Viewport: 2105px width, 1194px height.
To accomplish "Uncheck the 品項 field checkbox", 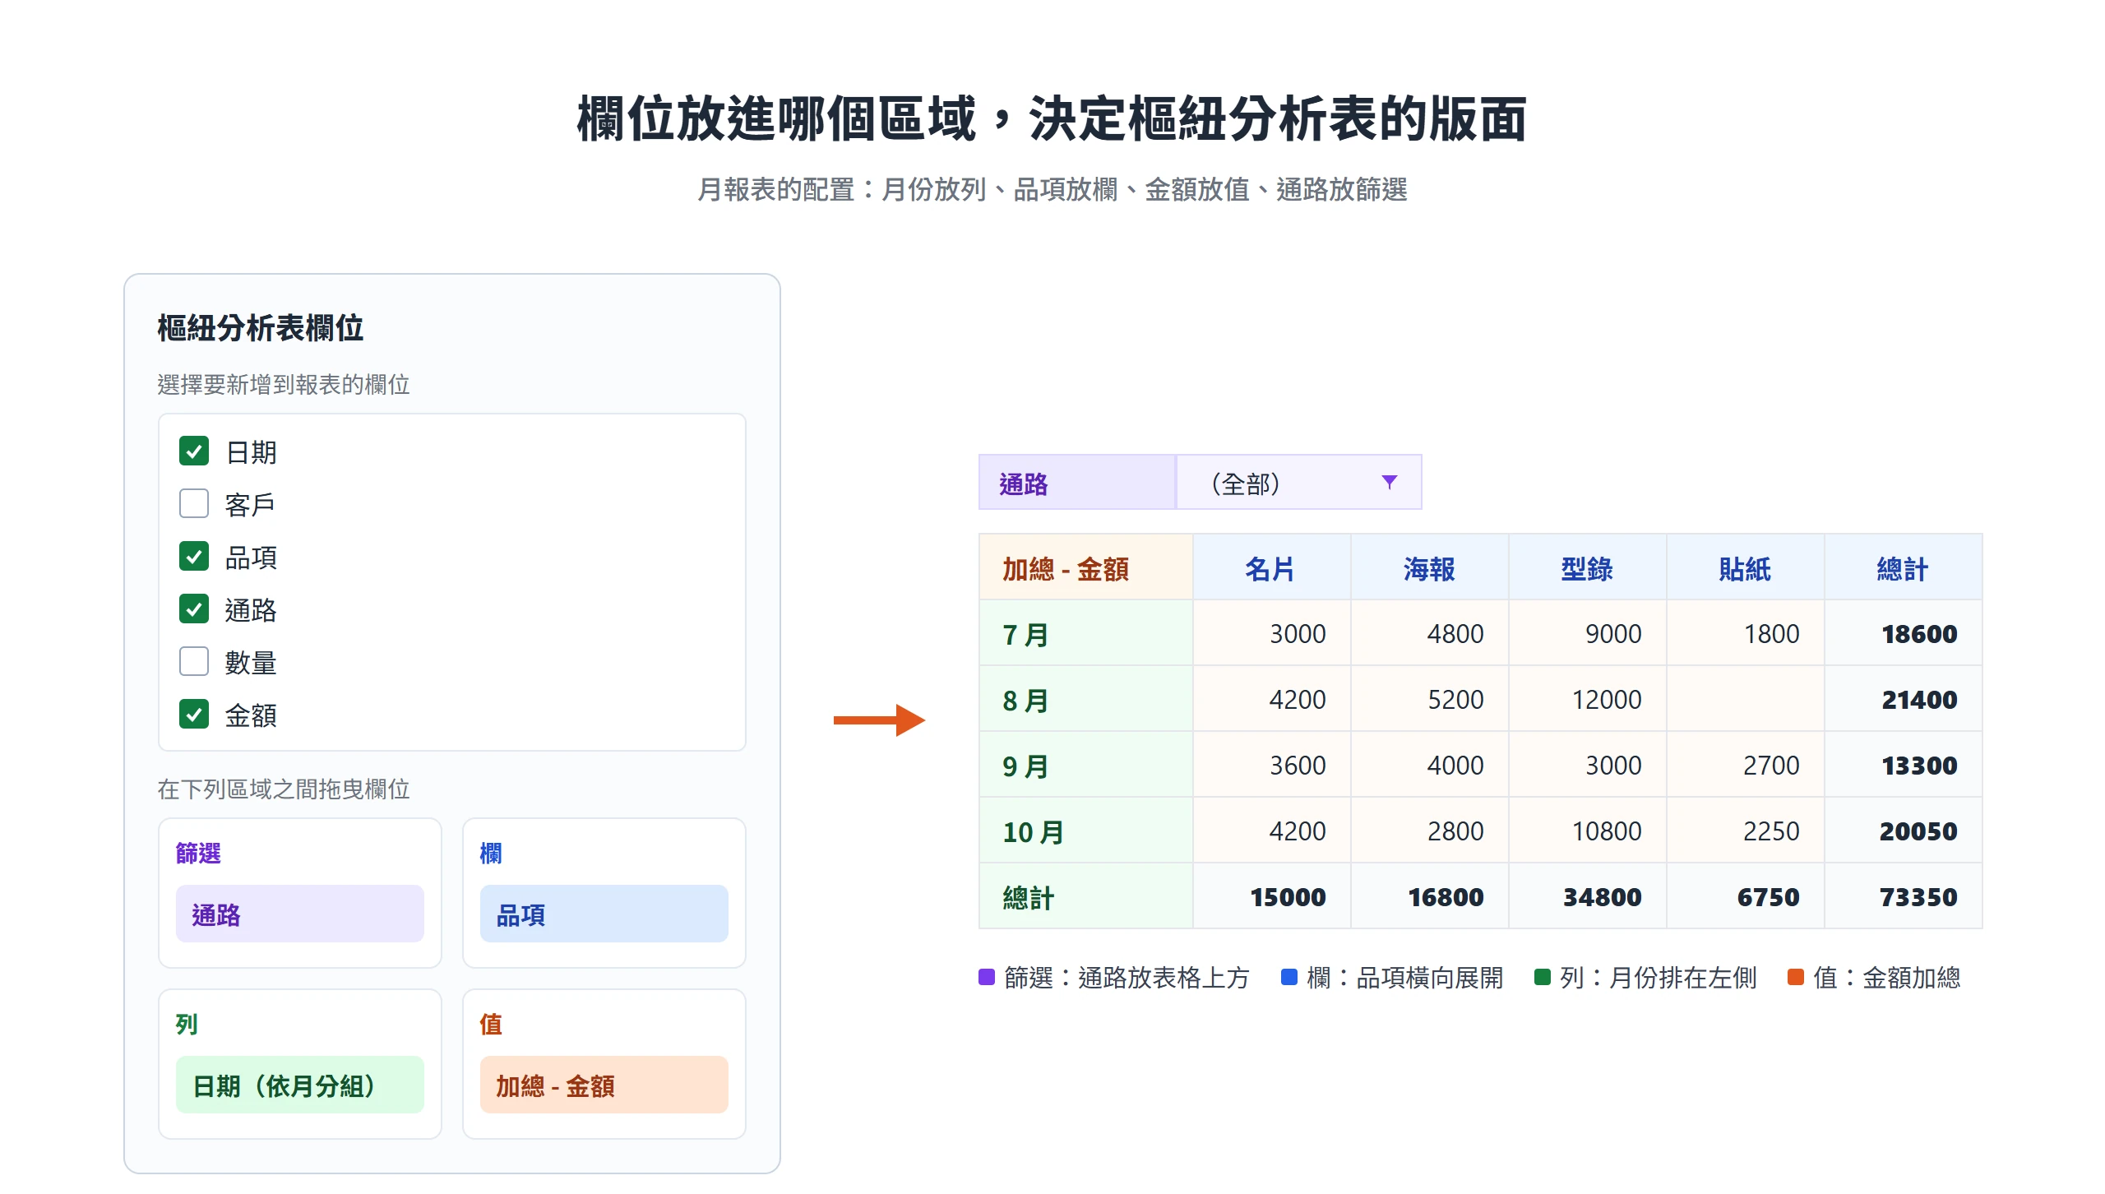I will click(194, 557).
